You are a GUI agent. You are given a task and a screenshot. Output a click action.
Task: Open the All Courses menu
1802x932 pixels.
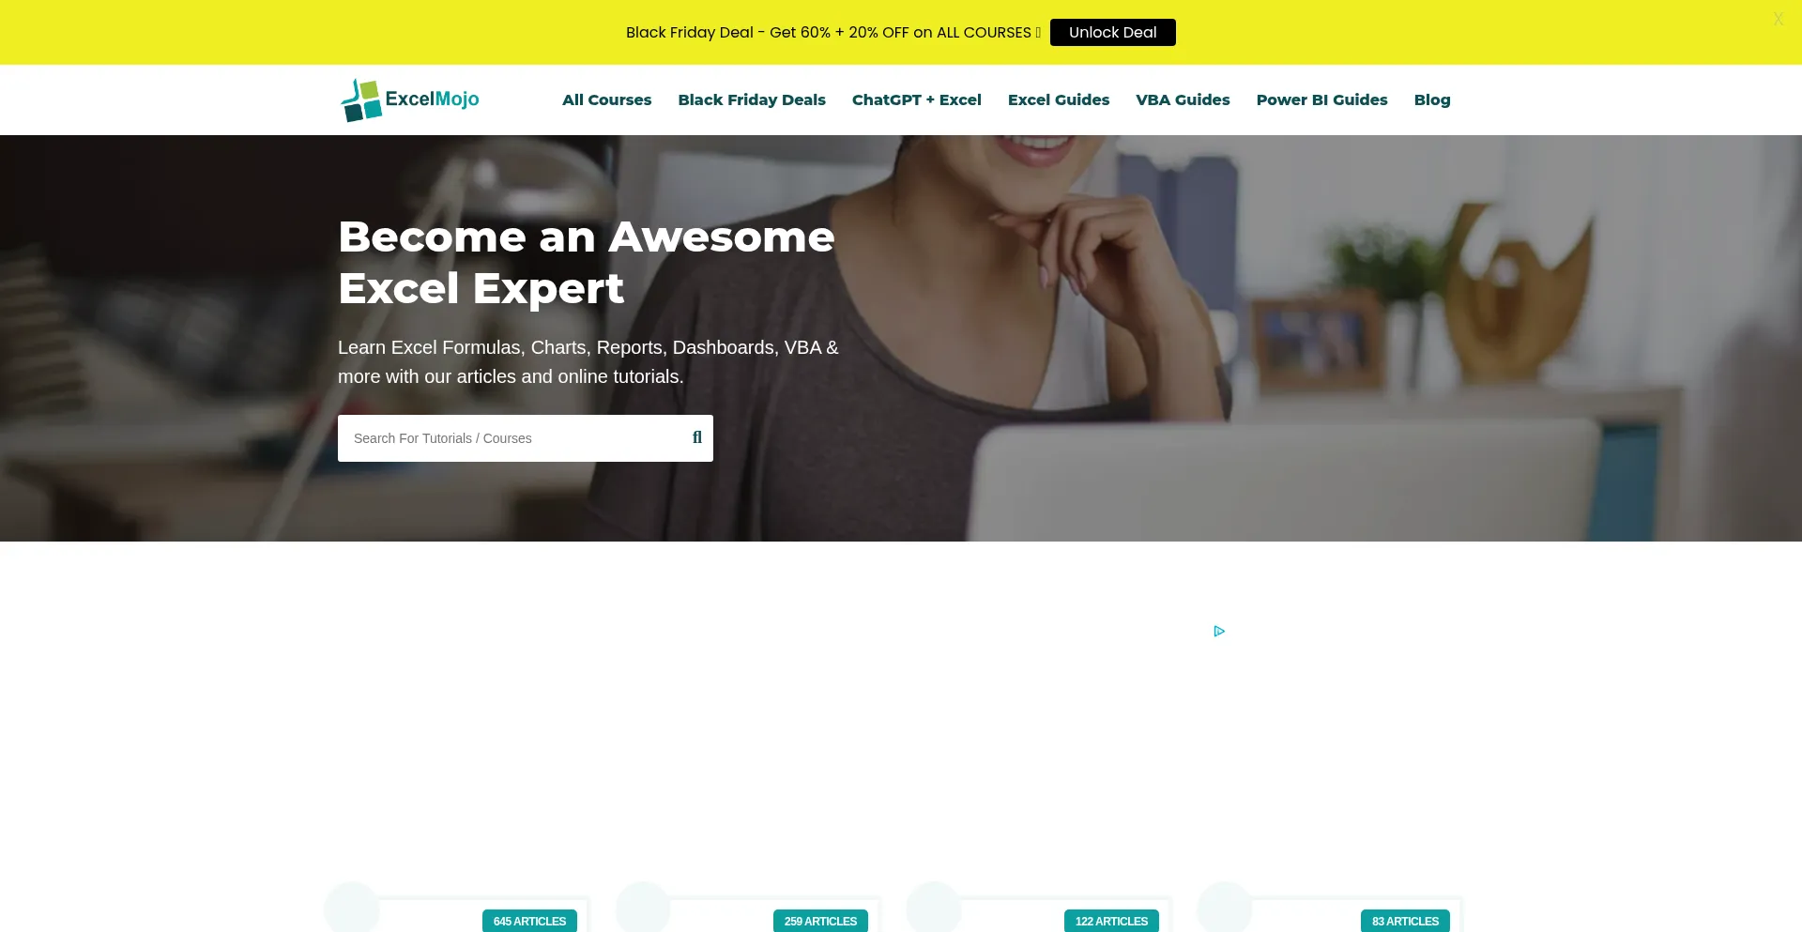click(x=606, y=99)
